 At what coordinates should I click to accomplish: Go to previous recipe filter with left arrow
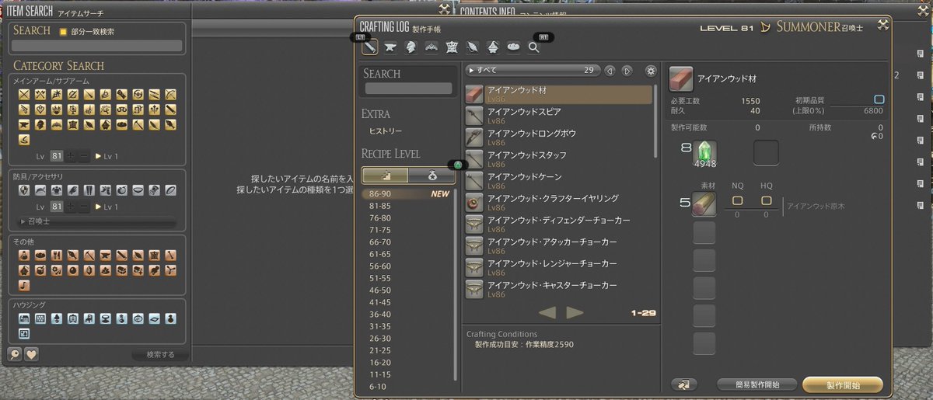610,71
